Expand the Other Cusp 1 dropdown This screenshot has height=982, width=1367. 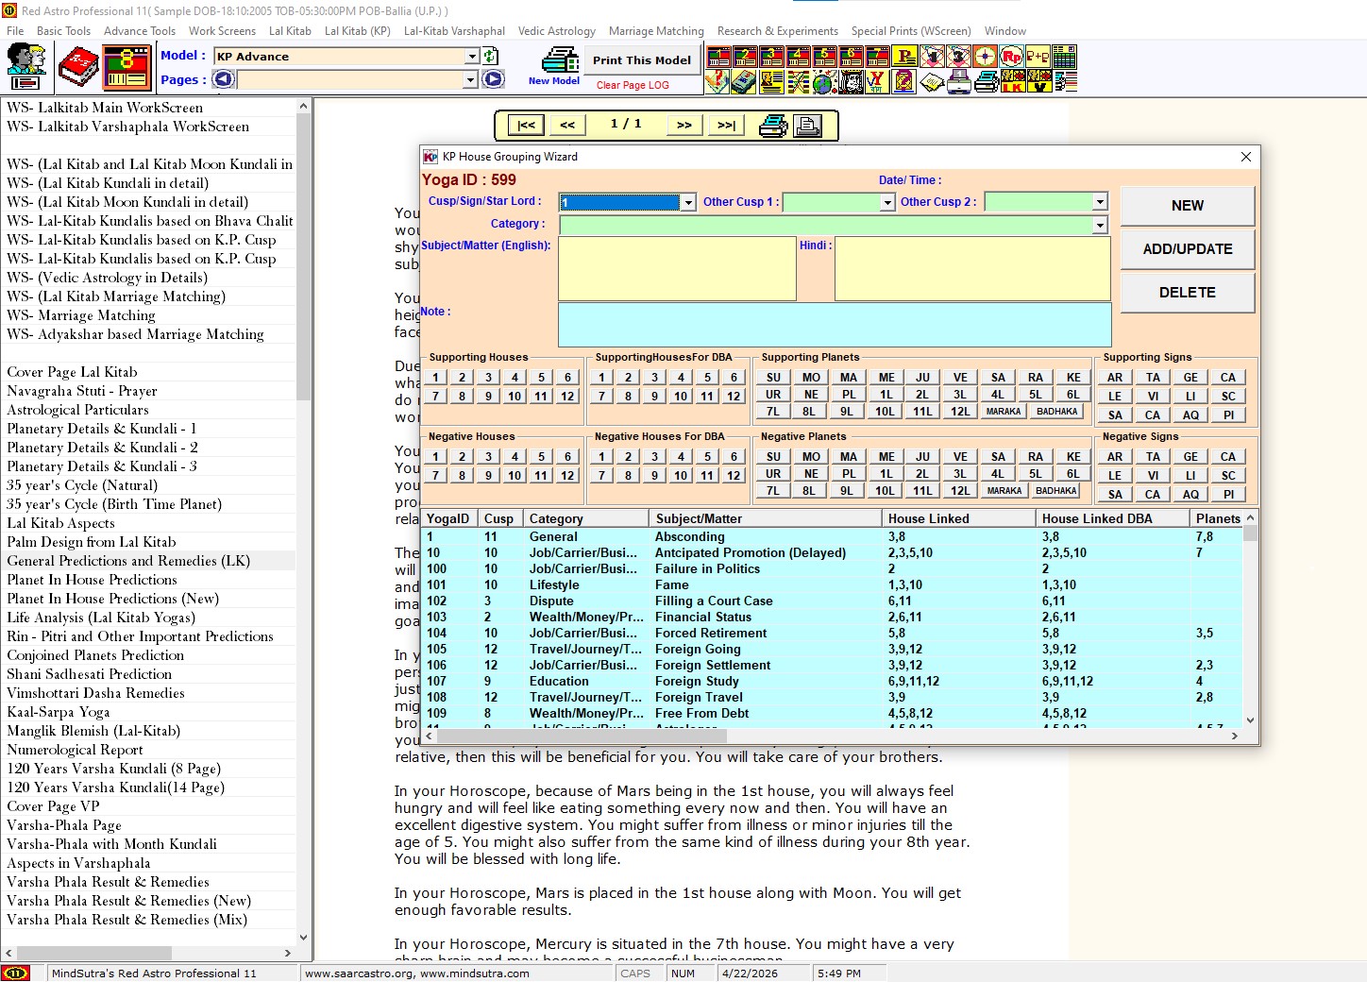click(887, 203)
